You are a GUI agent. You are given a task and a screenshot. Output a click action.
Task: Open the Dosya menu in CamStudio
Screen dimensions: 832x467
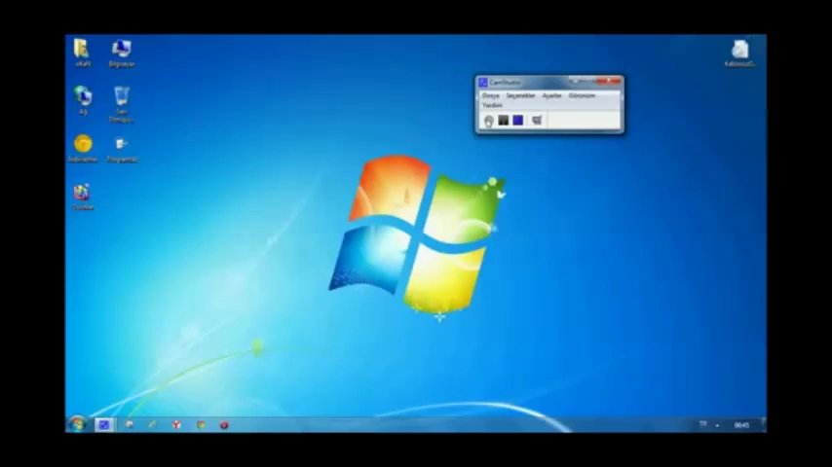[490, 96]
